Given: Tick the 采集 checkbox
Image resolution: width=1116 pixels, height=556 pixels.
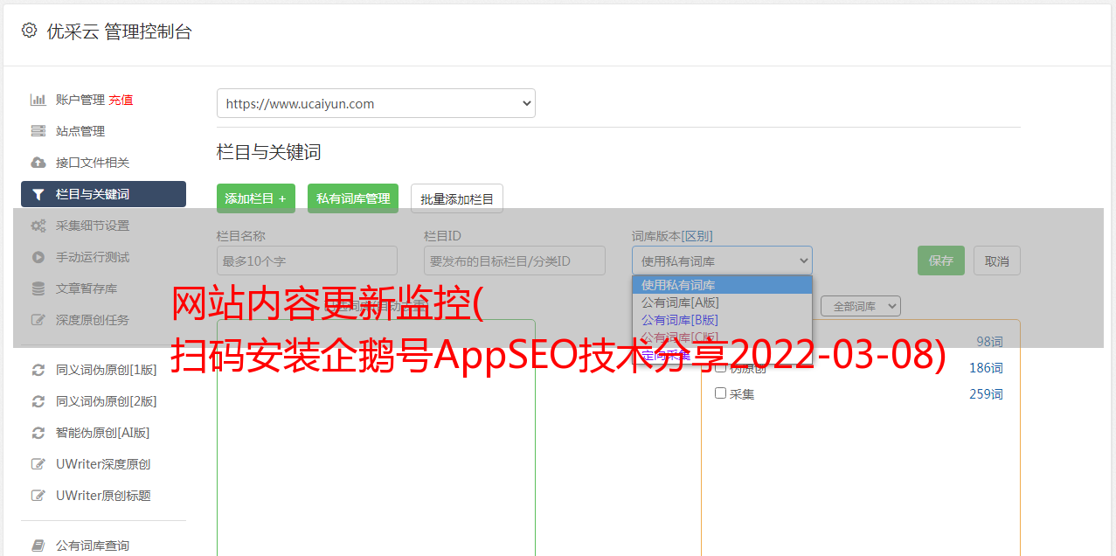Looking at the screenshot, I should [x=721, y=393].
